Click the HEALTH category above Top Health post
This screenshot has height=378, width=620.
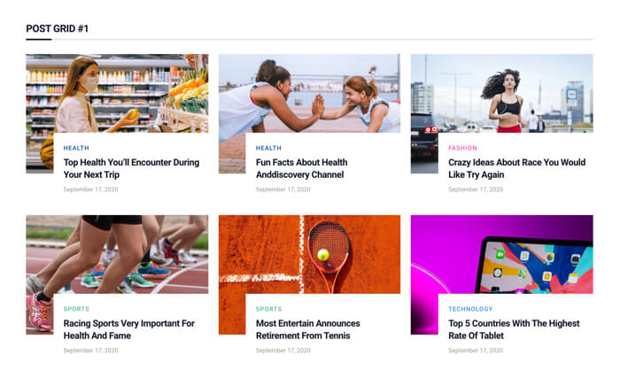76,148
